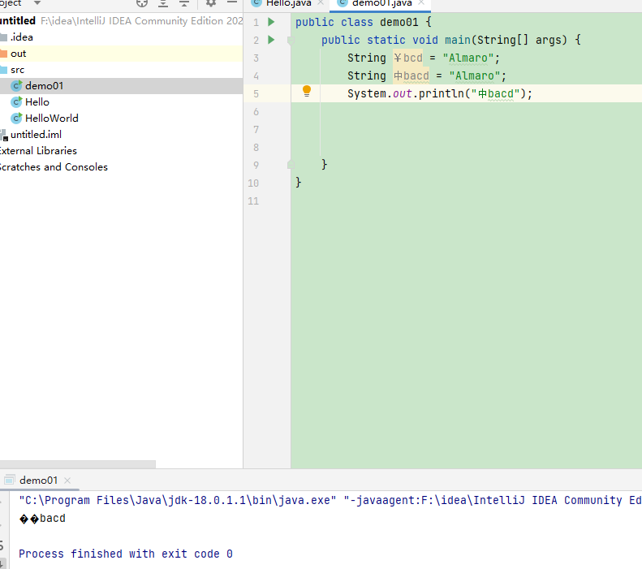Click the static keyword on line 2
The width and height of the screenshot is (642, 569).
tap(386, 40)
